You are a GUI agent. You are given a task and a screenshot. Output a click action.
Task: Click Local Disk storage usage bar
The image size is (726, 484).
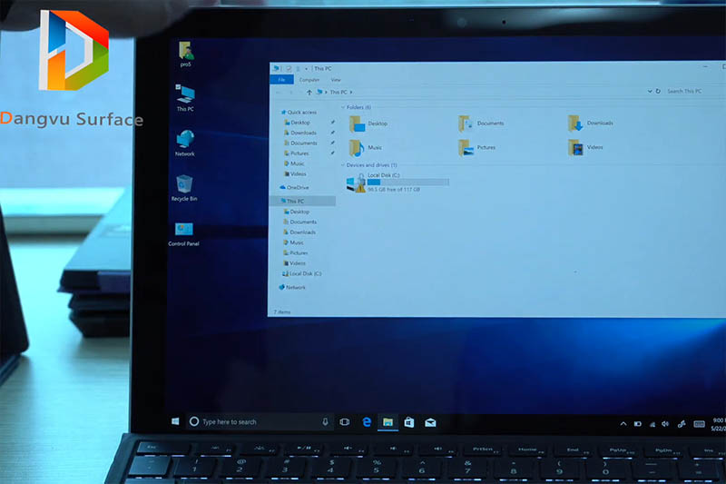[x=407, y=182]
